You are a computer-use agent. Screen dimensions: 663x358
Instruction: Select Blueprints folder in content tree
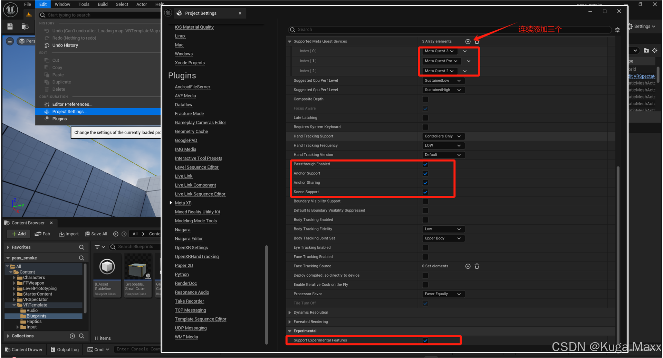click(x=36, y=316)
